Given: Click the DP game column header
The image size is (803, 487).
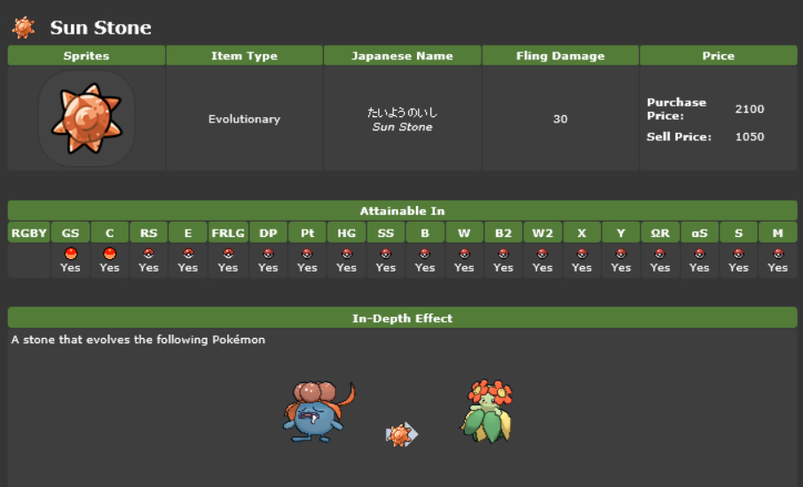Looking at the screenshot, I should pos(268,233).
